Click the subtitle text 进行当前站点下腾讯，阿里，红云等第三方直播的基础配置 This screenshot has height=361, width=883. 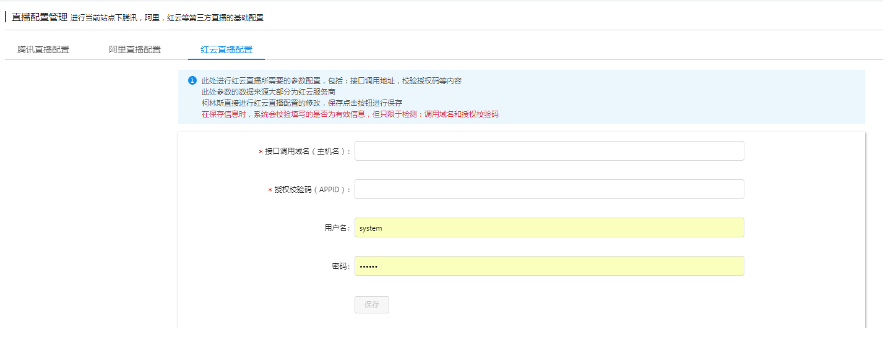167,18
